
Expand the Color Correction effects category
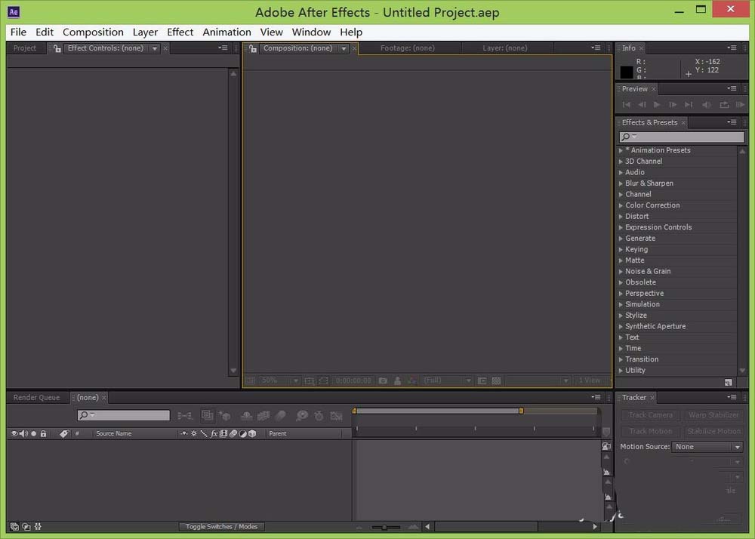click(x=621, y=205)
